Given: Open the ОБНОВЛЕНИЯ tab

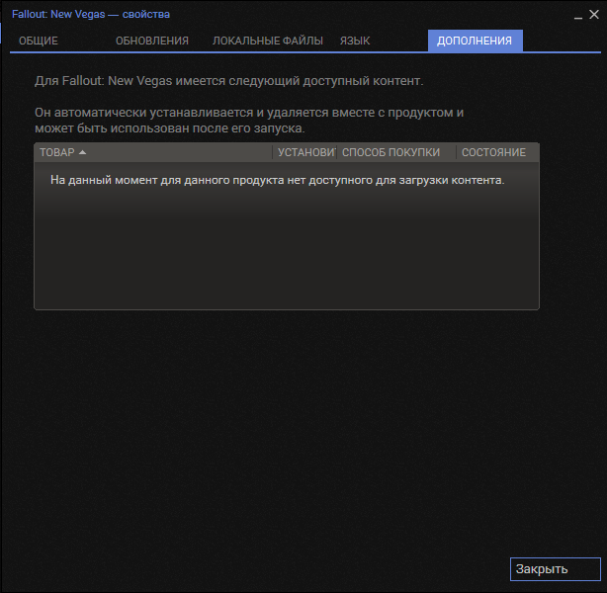Looking at the screenshot, I should pyautogui.click(x=152, y=41).
